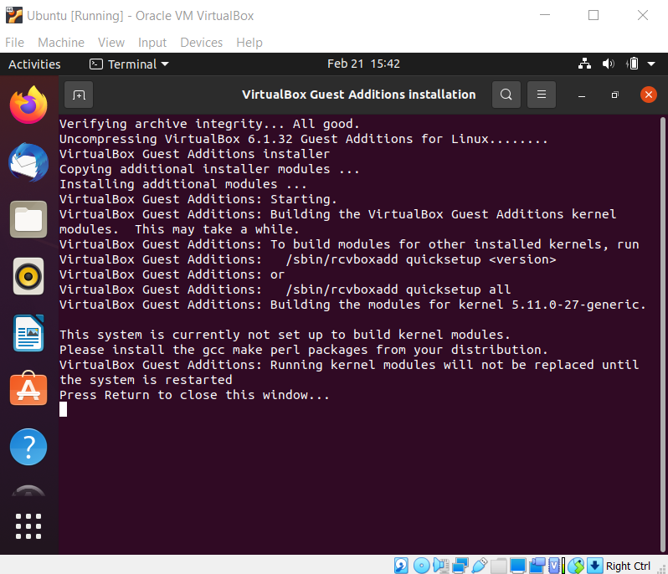668x574 pixels.
Task: Click the terminal vertical scrollbar
Action: click(x=662, y=334)
